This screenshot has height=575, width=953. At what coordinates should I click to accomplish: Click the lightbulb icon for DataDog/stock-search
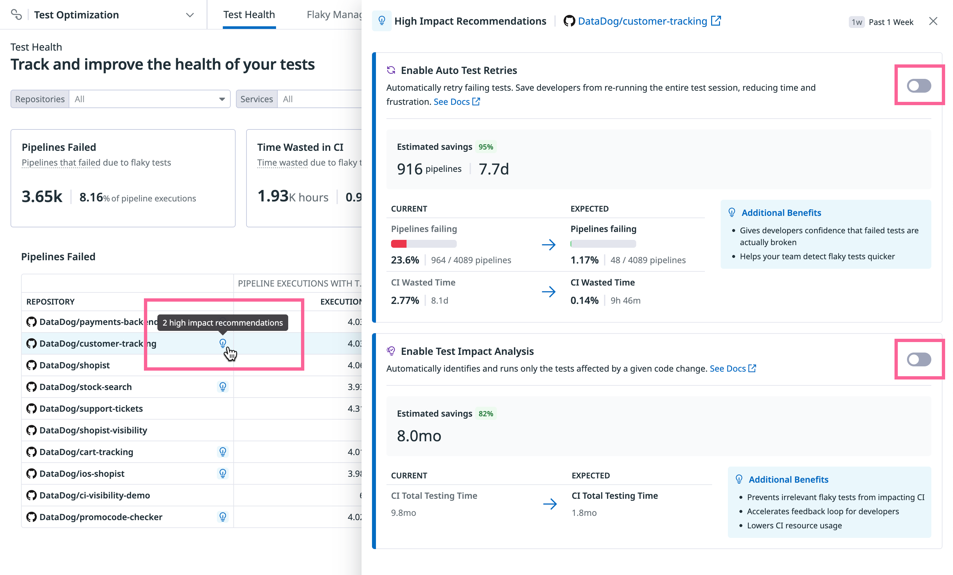tap(223, 387)
